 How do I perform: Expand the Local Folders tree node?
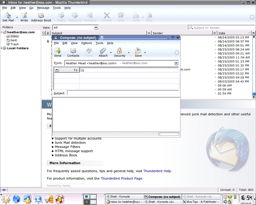tap(2, 48)
